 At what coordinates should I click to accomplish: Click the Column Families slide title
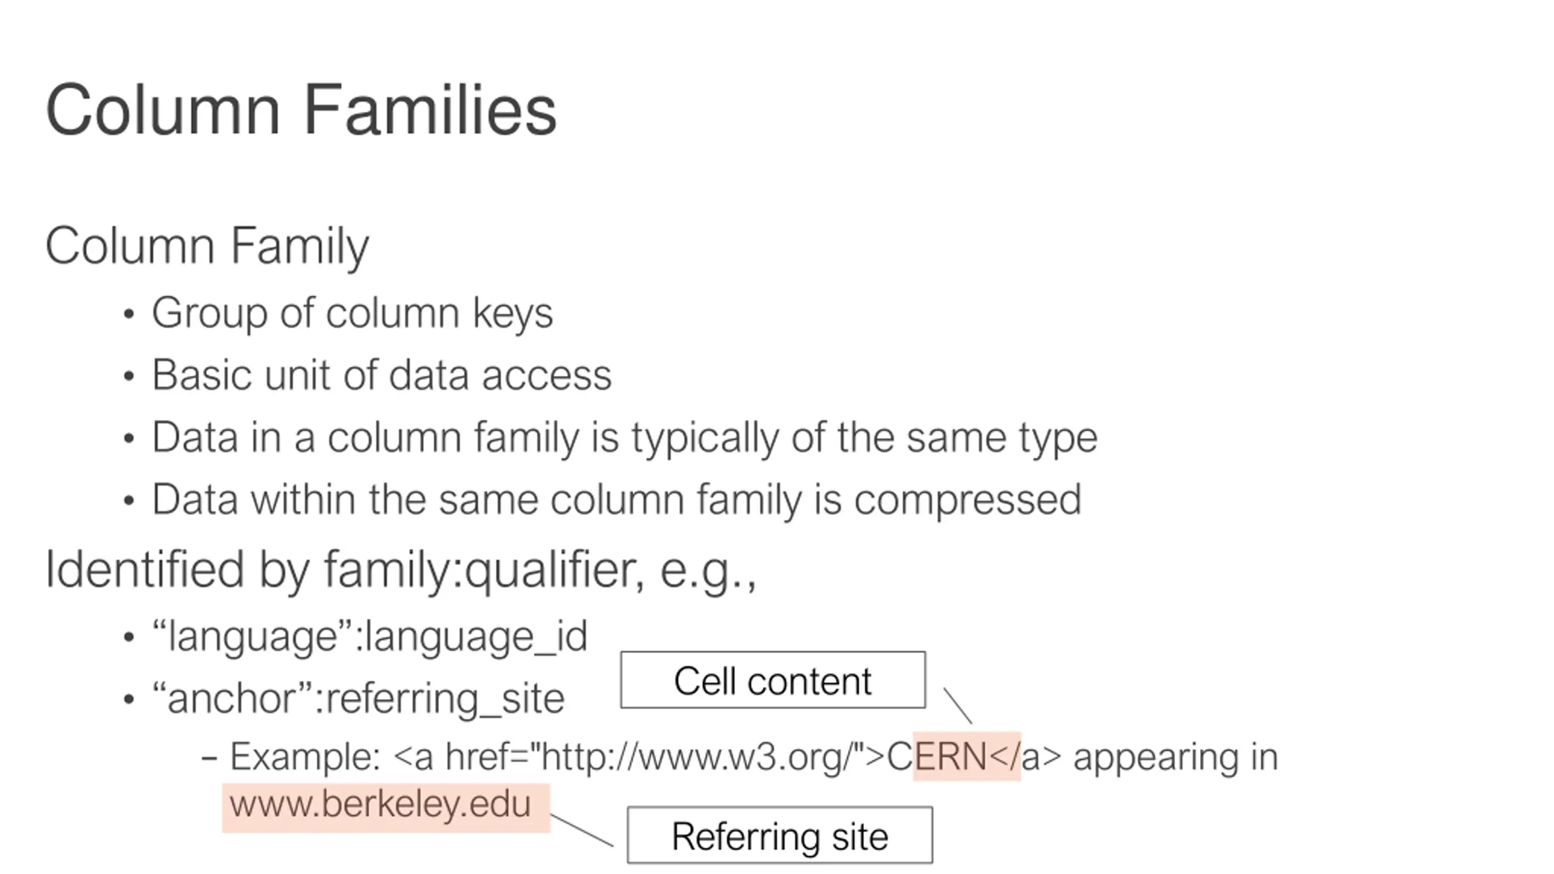pos(301,110)
